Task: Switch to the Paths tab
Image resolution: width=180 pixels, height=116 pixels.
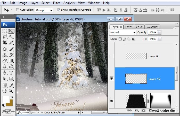Action: tap(129, 27)
